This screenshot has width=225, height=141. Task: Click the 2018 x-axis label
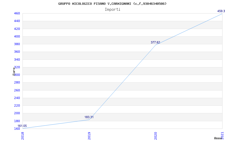click(x=23, y=136)
